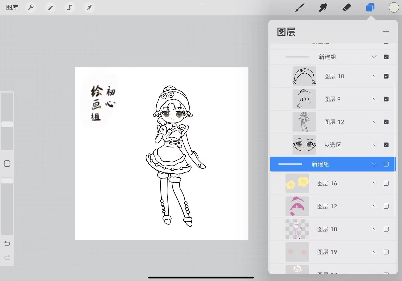Open the Actions wrench menu
Viewport: 402px width, 281px height.
[31, 8]
